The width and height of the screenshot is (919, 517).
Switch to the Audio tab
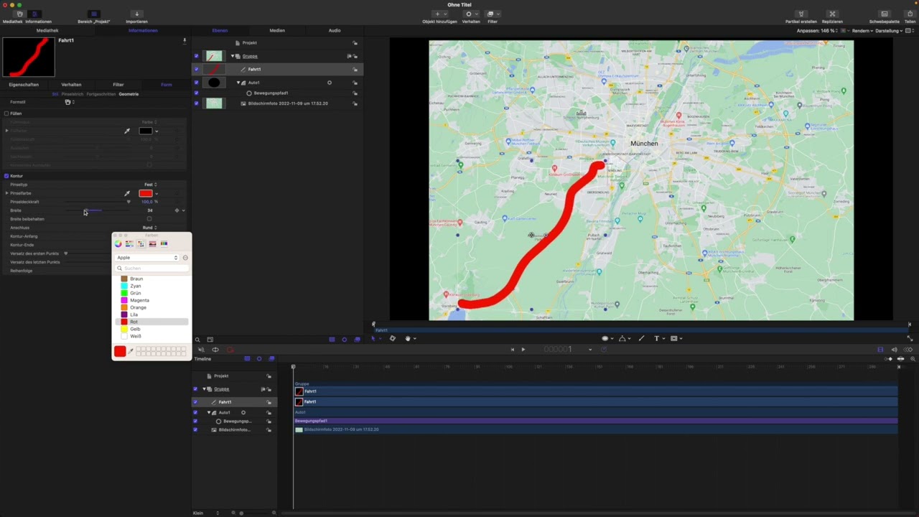pyautogui.click(x=335, y=31)
